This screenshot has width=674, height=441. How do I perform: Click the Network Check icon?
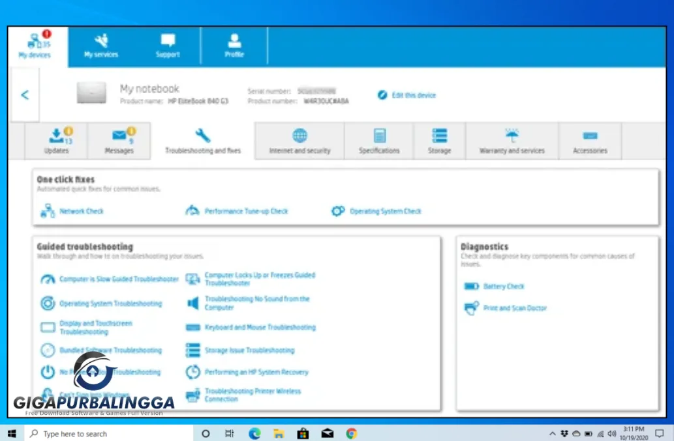pyautogui.click(x=47, y=211)
